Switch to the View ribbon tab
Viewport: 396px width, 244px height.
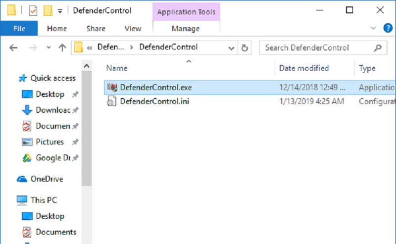pyautogui.click(x=133, y=29)
